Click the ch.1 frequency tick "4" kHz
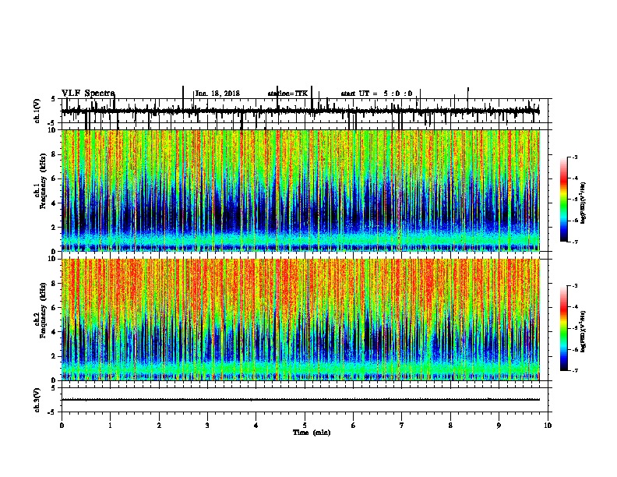The width and height of the screenshot is (617, 477). [x=55, y=203]
